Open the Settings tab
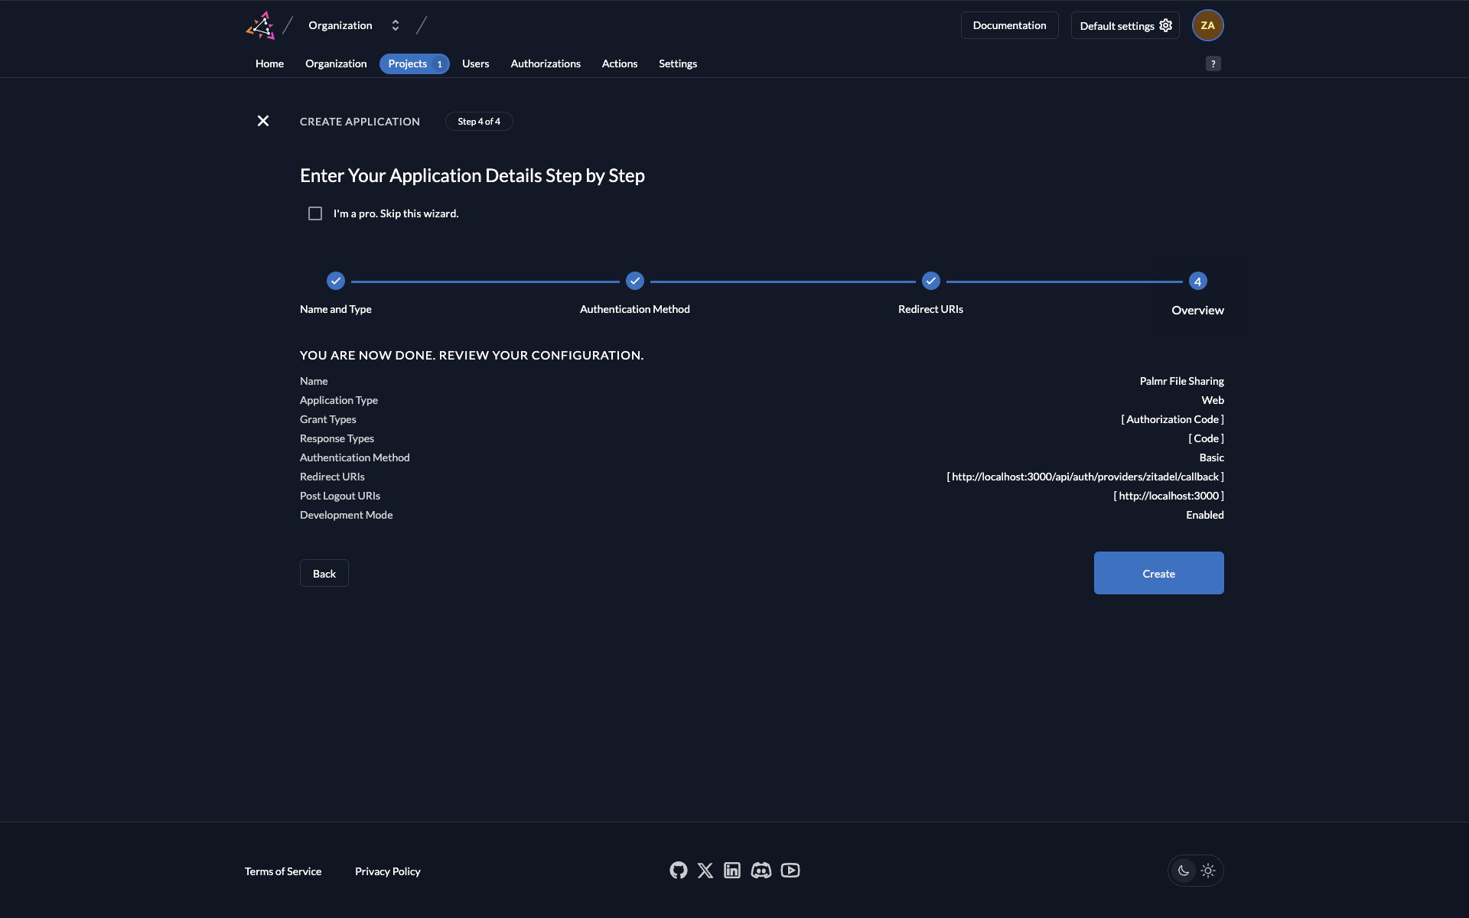 pos(678,63)
